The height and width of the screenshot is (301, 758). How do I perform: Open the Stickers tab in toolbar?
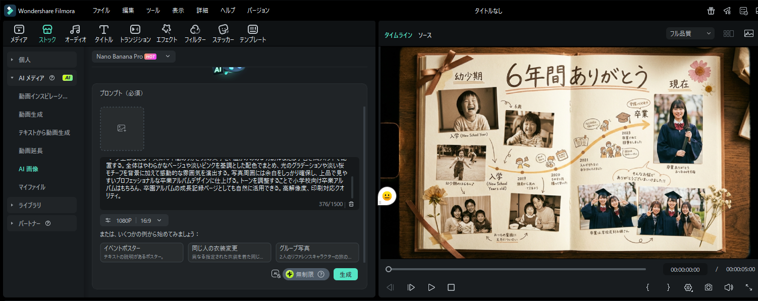(x=223, y=33)
